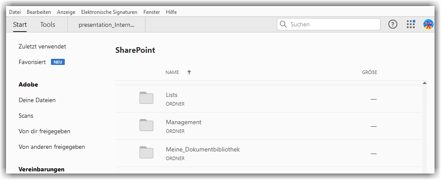Image resolution: width=441 pixels, height=180 pixels.
Task: Open the Hilfe menu
Action: click(171, 12)
